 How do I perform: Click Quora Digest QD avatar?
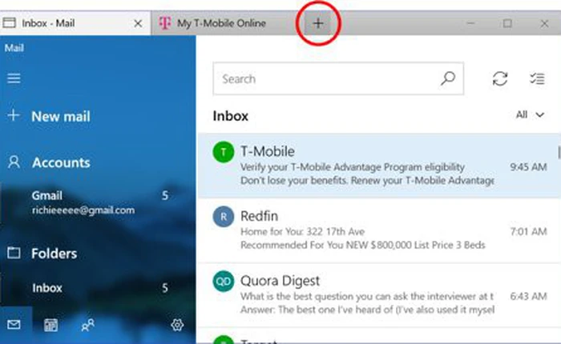(x=224, y=281)
